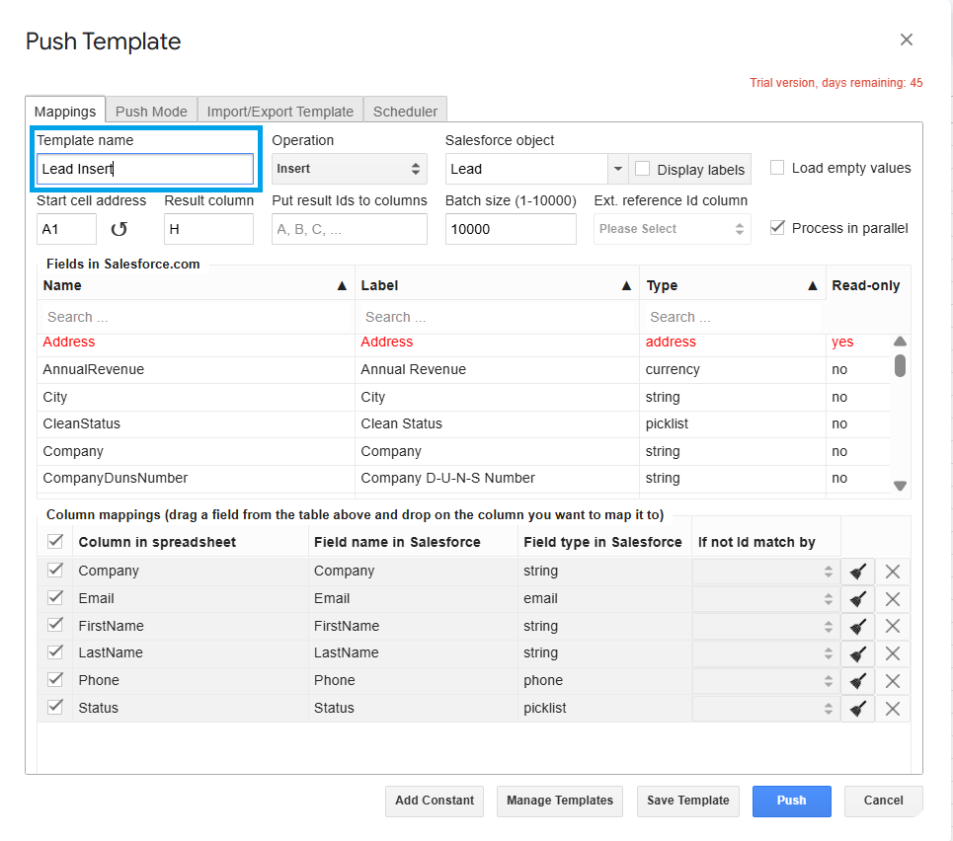953x841 pixels.
Task: Click the Save Template button
Action: pyautogui.click(x=687, y=801)
